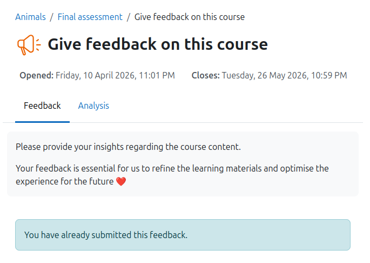Click the bold "Closes:" label
This screenshot has width=370, height=263.
pos(205,76)
